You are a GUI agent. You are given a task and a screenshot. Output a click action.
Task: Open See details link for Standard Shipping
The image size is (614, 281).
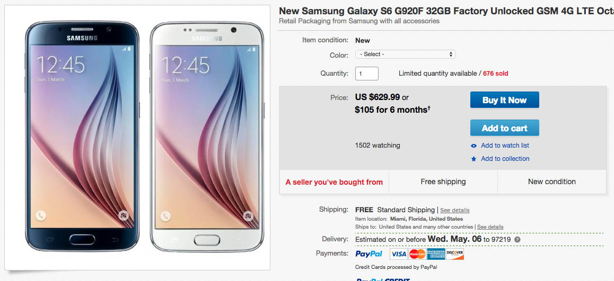click(x=454, y=211)
